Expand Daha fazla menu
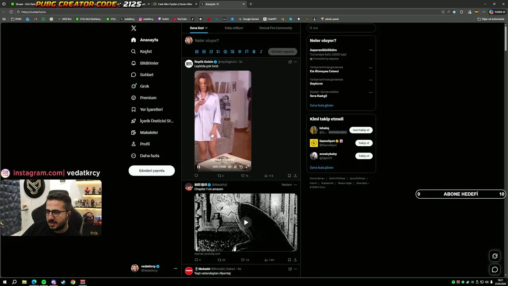Image resolution: width=508 pixels, height=286 pixels. point(145,156)
